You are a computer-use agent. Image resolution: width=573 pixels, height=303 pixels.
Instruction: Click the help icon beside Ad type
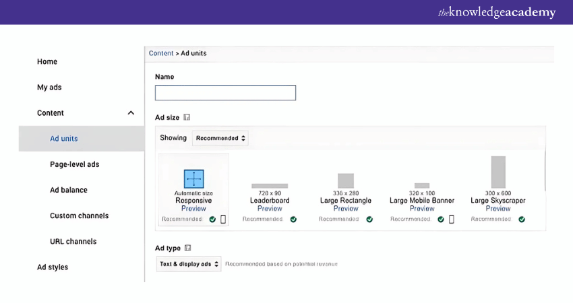(x=188, y=248)
